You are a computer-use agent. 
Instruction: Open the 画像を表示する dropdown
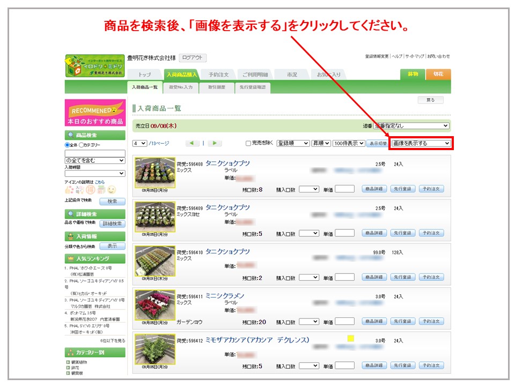[421, 143]
